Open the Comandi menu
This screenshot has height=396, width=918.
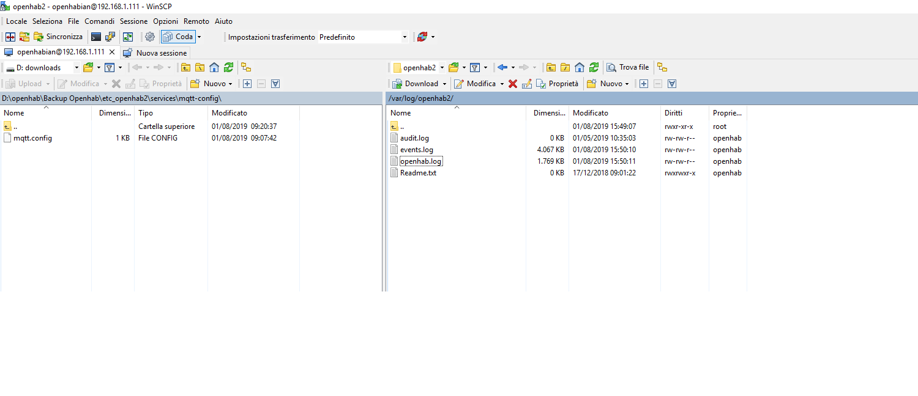point(99,21)
